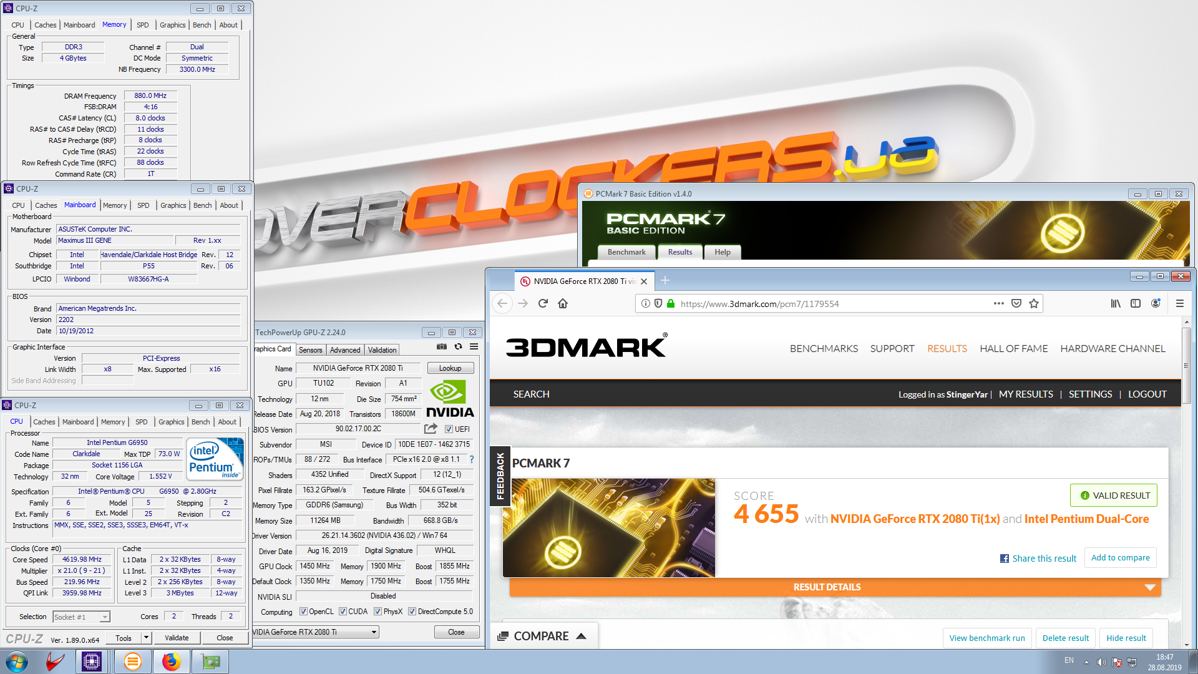1198x674 pixels.
Task: Click the FEEDBACK side tab
Action: click(x=500, y=476)
